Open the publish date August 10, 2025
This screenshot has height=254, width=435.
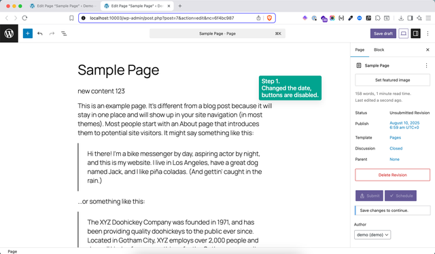point(404,126)
